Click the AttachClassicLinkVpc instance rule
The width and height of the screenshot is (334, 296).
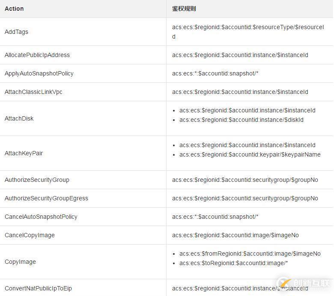tap(240, 92)
